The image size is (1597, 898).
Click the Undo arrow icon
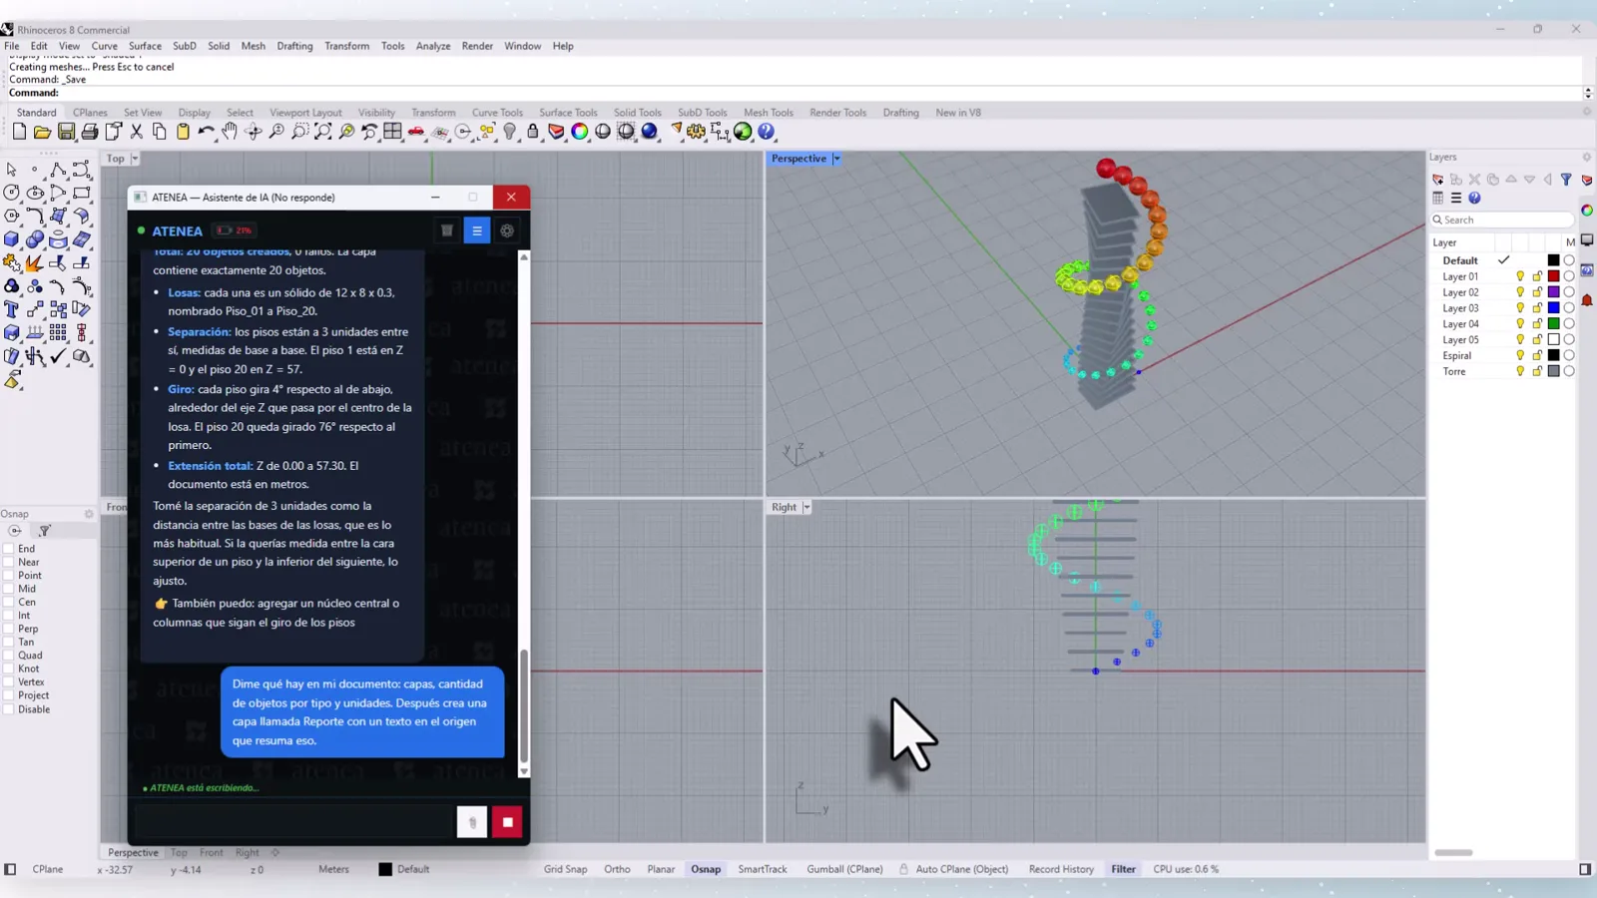click(206, 132)
